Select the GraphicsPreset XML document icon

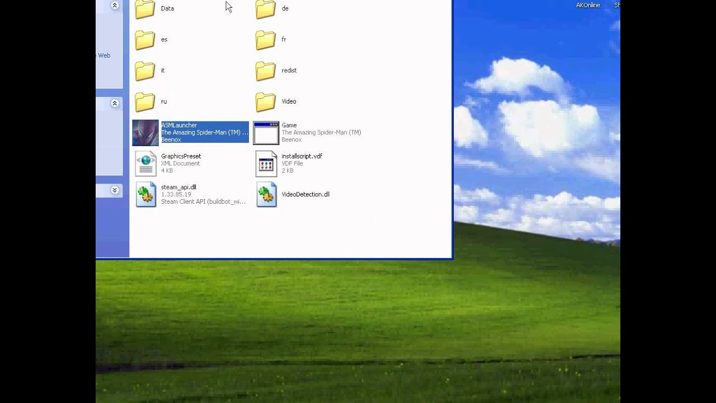coord(145,163)
